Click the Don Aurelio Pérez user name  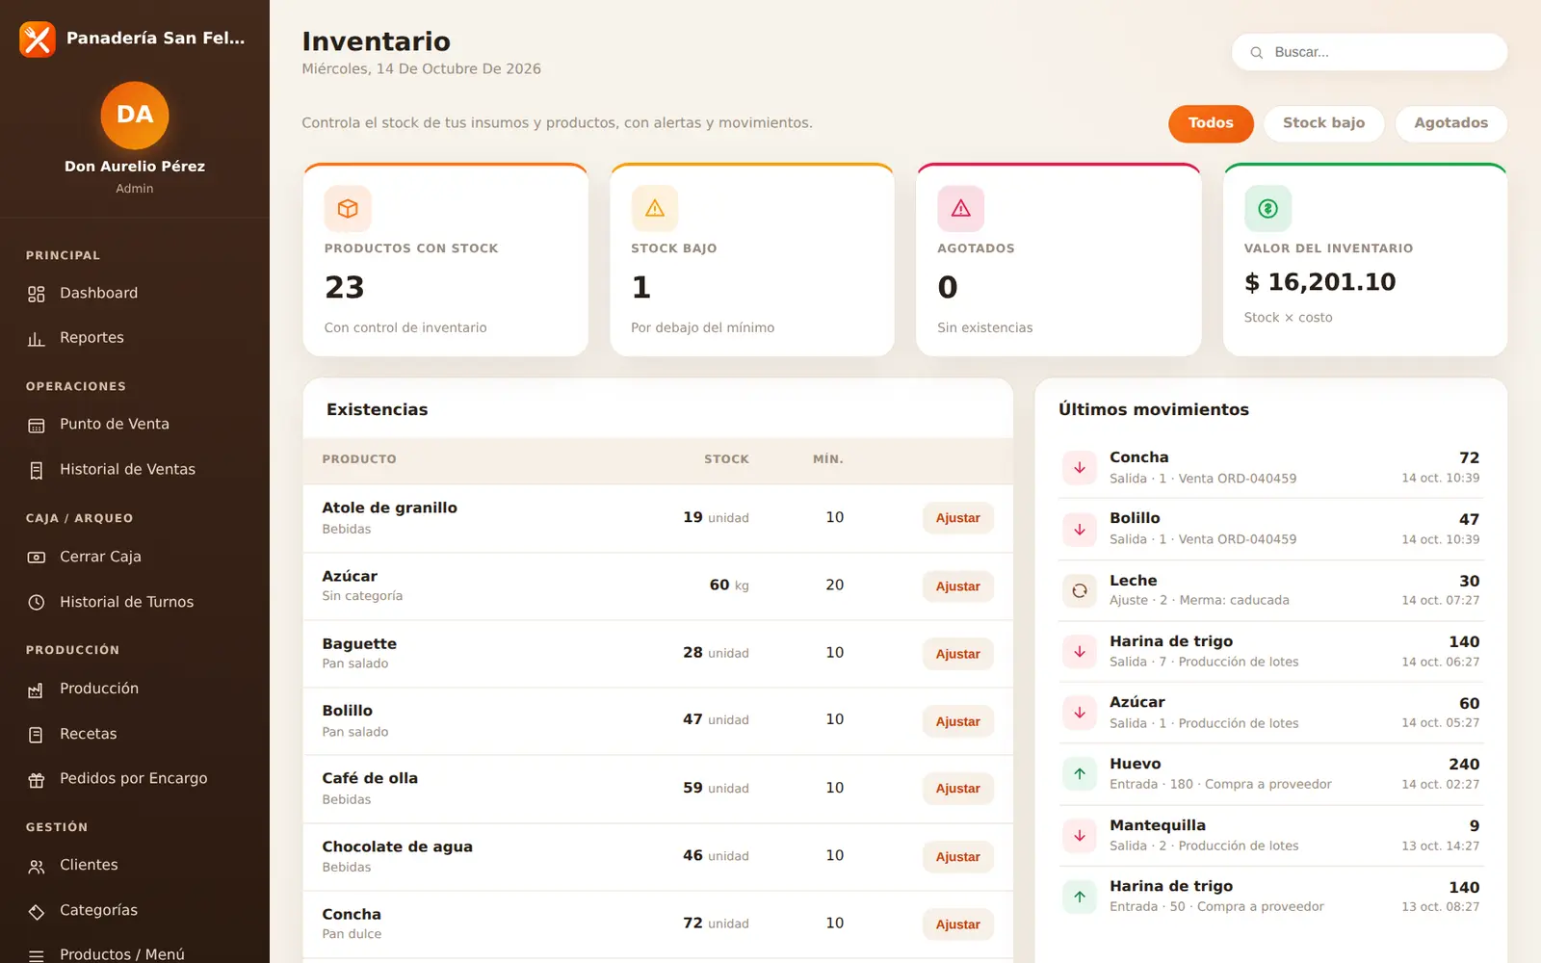(135, 167)
